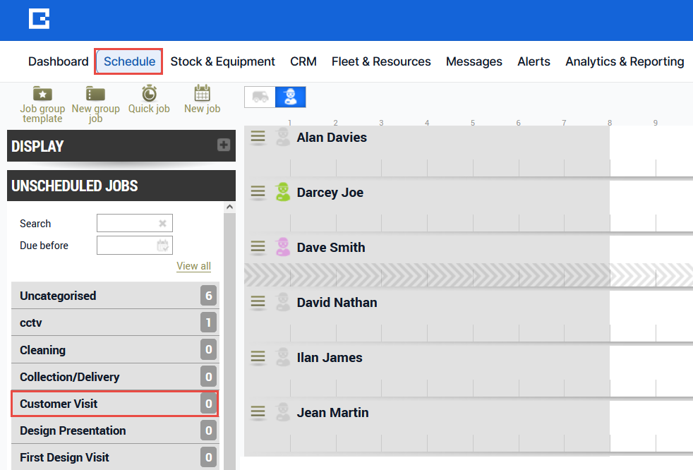
Task: Create a New group job
Action: tap(95, 104)
